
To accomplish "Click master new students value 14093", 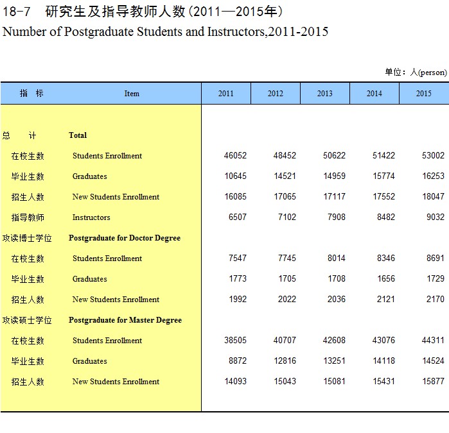I will pyautogui.click(x=235, y=381).
